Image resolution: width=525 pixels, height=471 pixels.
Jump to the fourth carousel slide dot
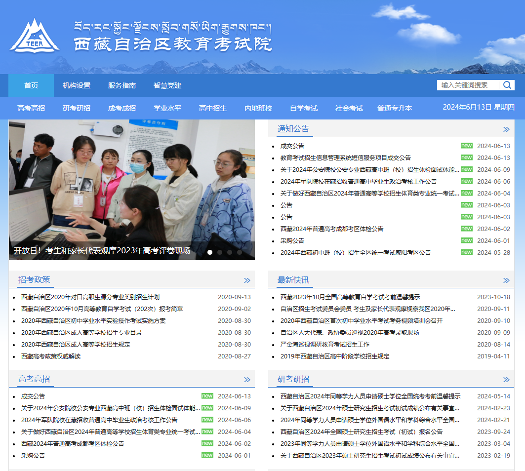click(240, 252)
